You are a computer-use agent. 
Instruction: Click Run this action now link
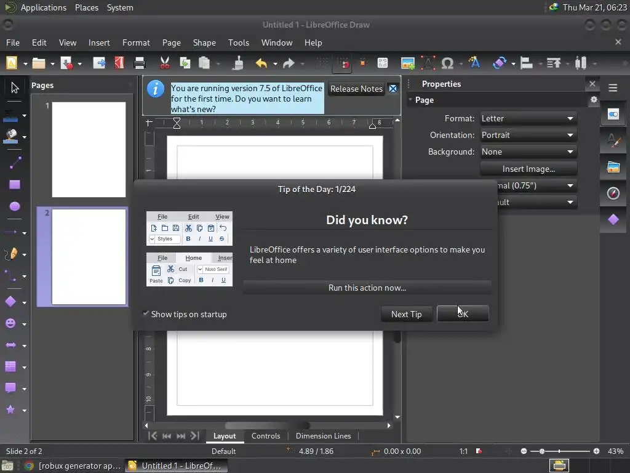tap(367, 288)
